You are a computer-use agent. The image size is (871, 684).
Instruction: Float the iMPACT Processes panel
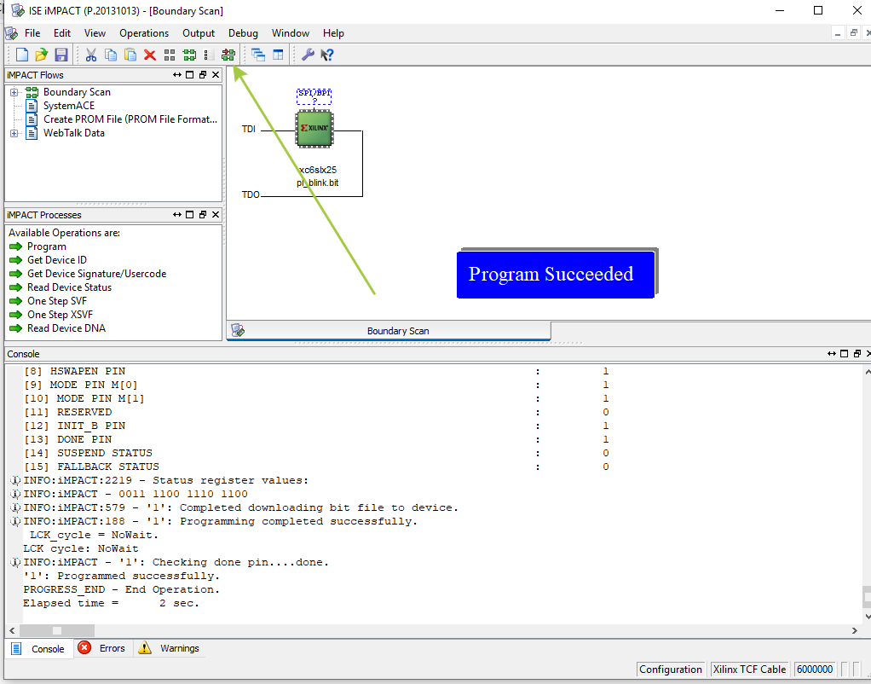pyautogui.click(x=203, y=215)
